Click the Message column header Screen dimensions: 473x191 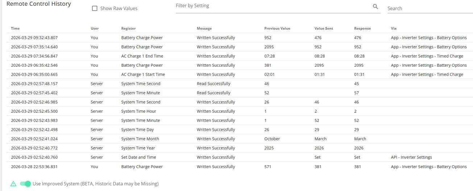pyautogui.click(x=204, y=28)
